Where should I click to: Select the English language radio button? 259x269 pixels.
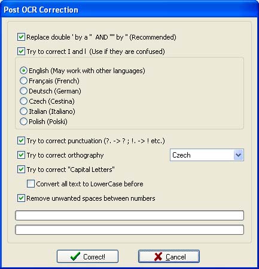click(23, 71)
